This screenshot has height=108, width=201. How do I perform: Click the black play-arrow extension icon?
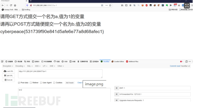pos(171,5)
